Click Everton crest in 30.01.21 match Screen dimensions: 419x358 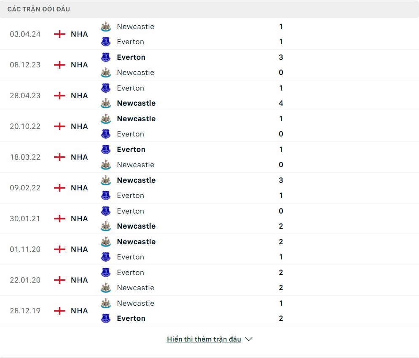pos(105,211)
